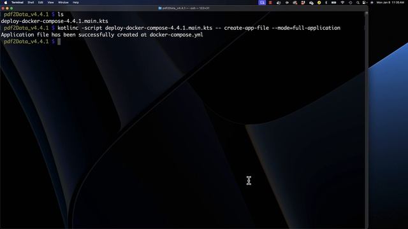Open the Apple menu

click(x=6, y=3)
